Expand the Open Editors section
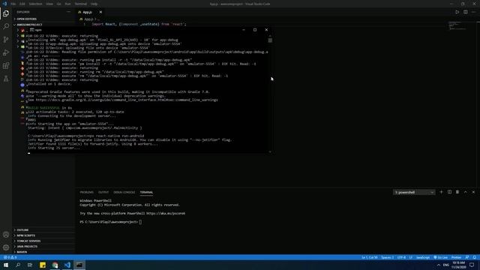The width and height of the screenshot is (480, 270). pyautogui.click(x=43, y=19)
